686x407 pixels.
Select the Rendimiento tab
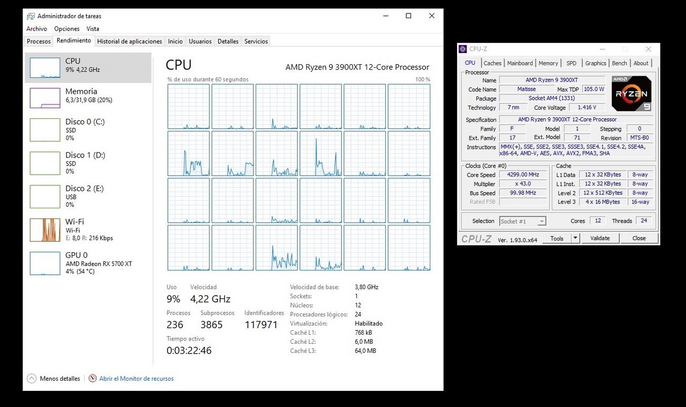tap(74, 41)
